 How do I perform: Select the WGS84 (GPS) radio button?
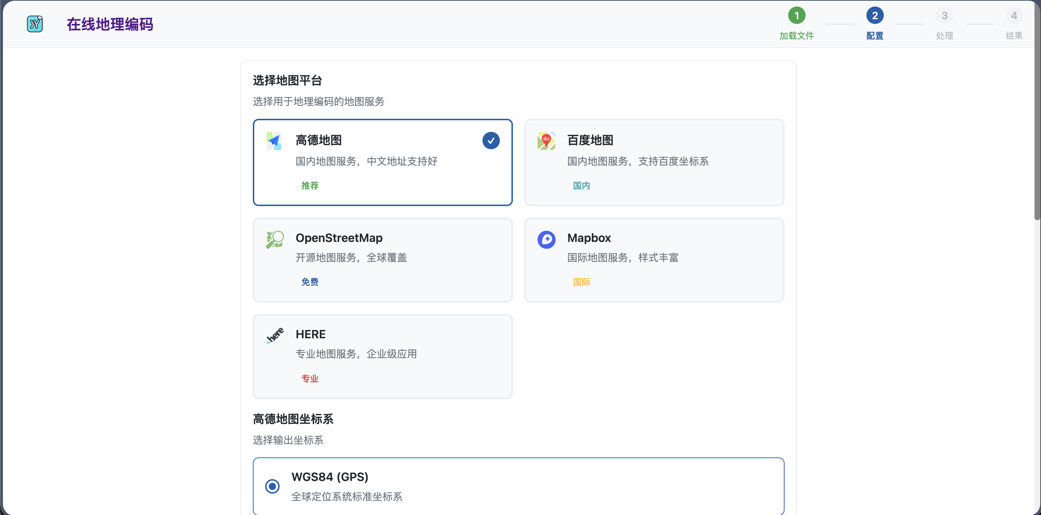(272, 486)
